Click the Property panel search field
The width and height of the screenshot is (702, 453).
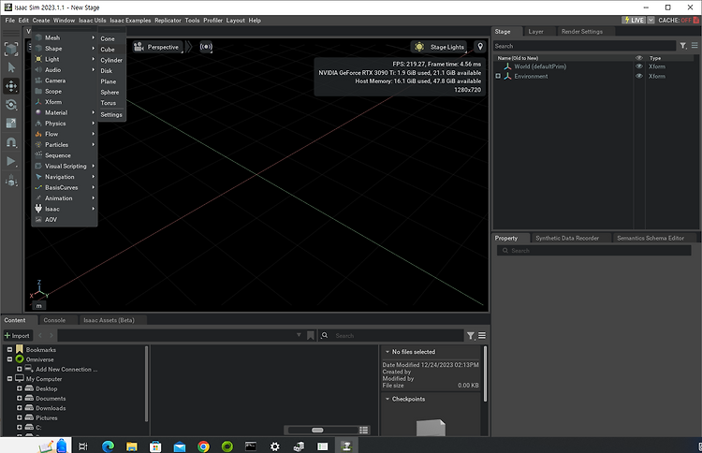click(593, 251)
